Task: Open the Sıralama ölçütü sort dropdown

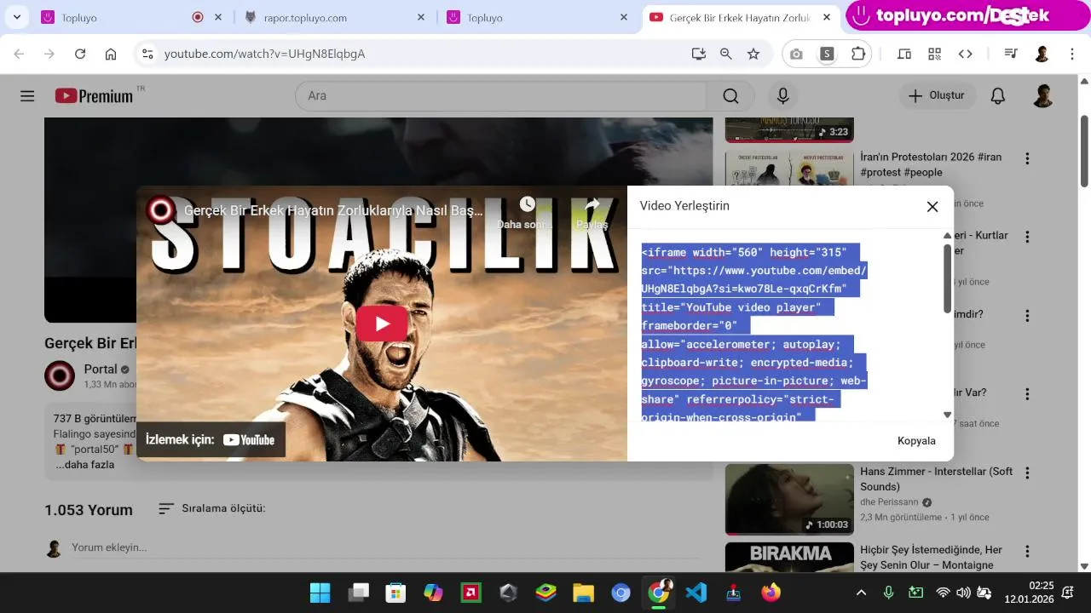Action: pyautogui.click(x=212, y=508)
